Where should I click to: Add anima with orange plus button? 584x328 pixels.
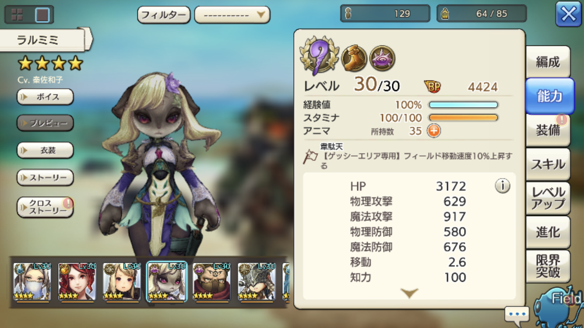pos(434,131)
